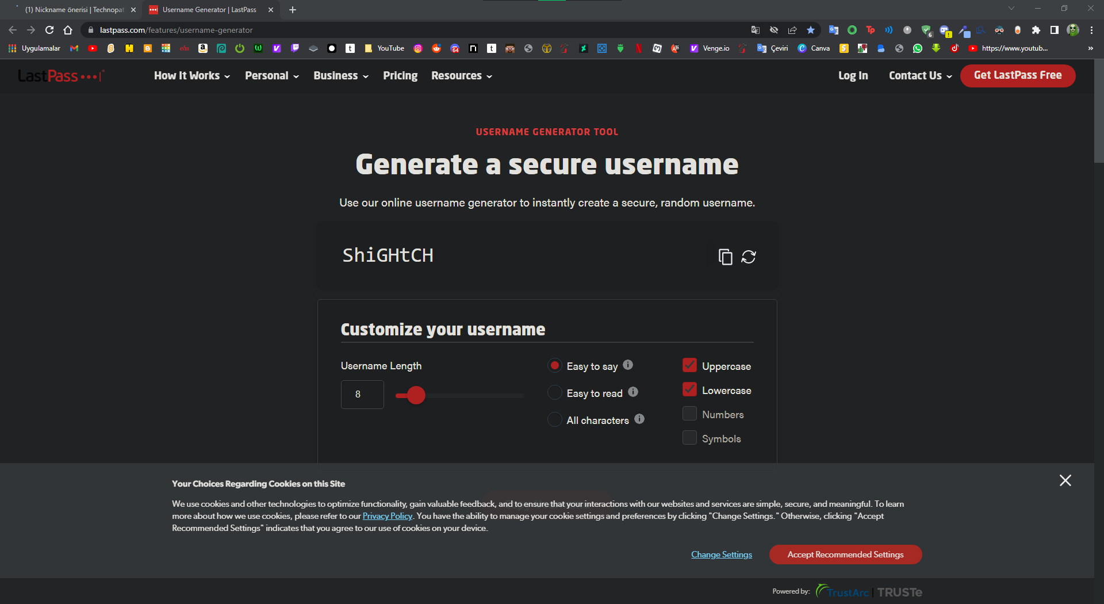Select the Easy to say option
1104x604 pixels.
[x=555, y=365]
